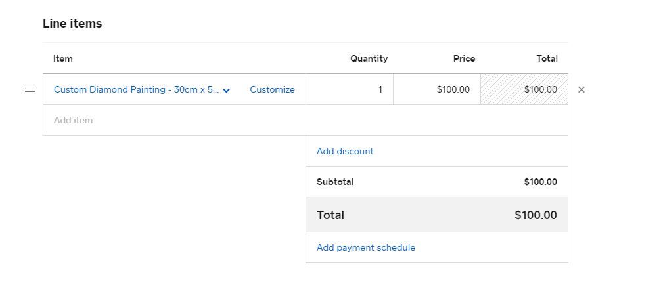Click the Price input field in the item row
This screenshot has height=290, width=661.
(x=437, y=90)
